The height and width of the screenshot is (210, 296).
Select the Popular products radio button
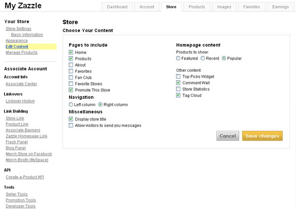pos(224,59)
